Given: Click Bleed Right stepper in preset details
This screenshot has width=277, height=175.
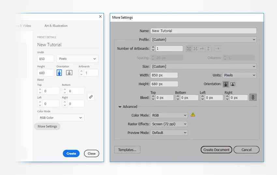Looking at the screenshot, I should (65, 104).
